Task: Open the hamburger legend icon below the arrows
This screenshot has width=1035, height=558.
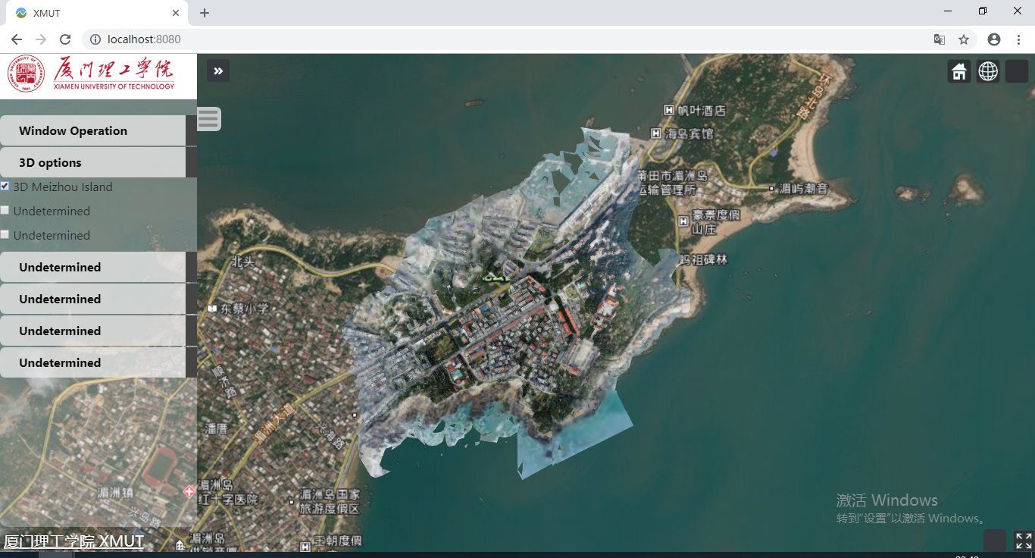Action: [x=208, y=118]
